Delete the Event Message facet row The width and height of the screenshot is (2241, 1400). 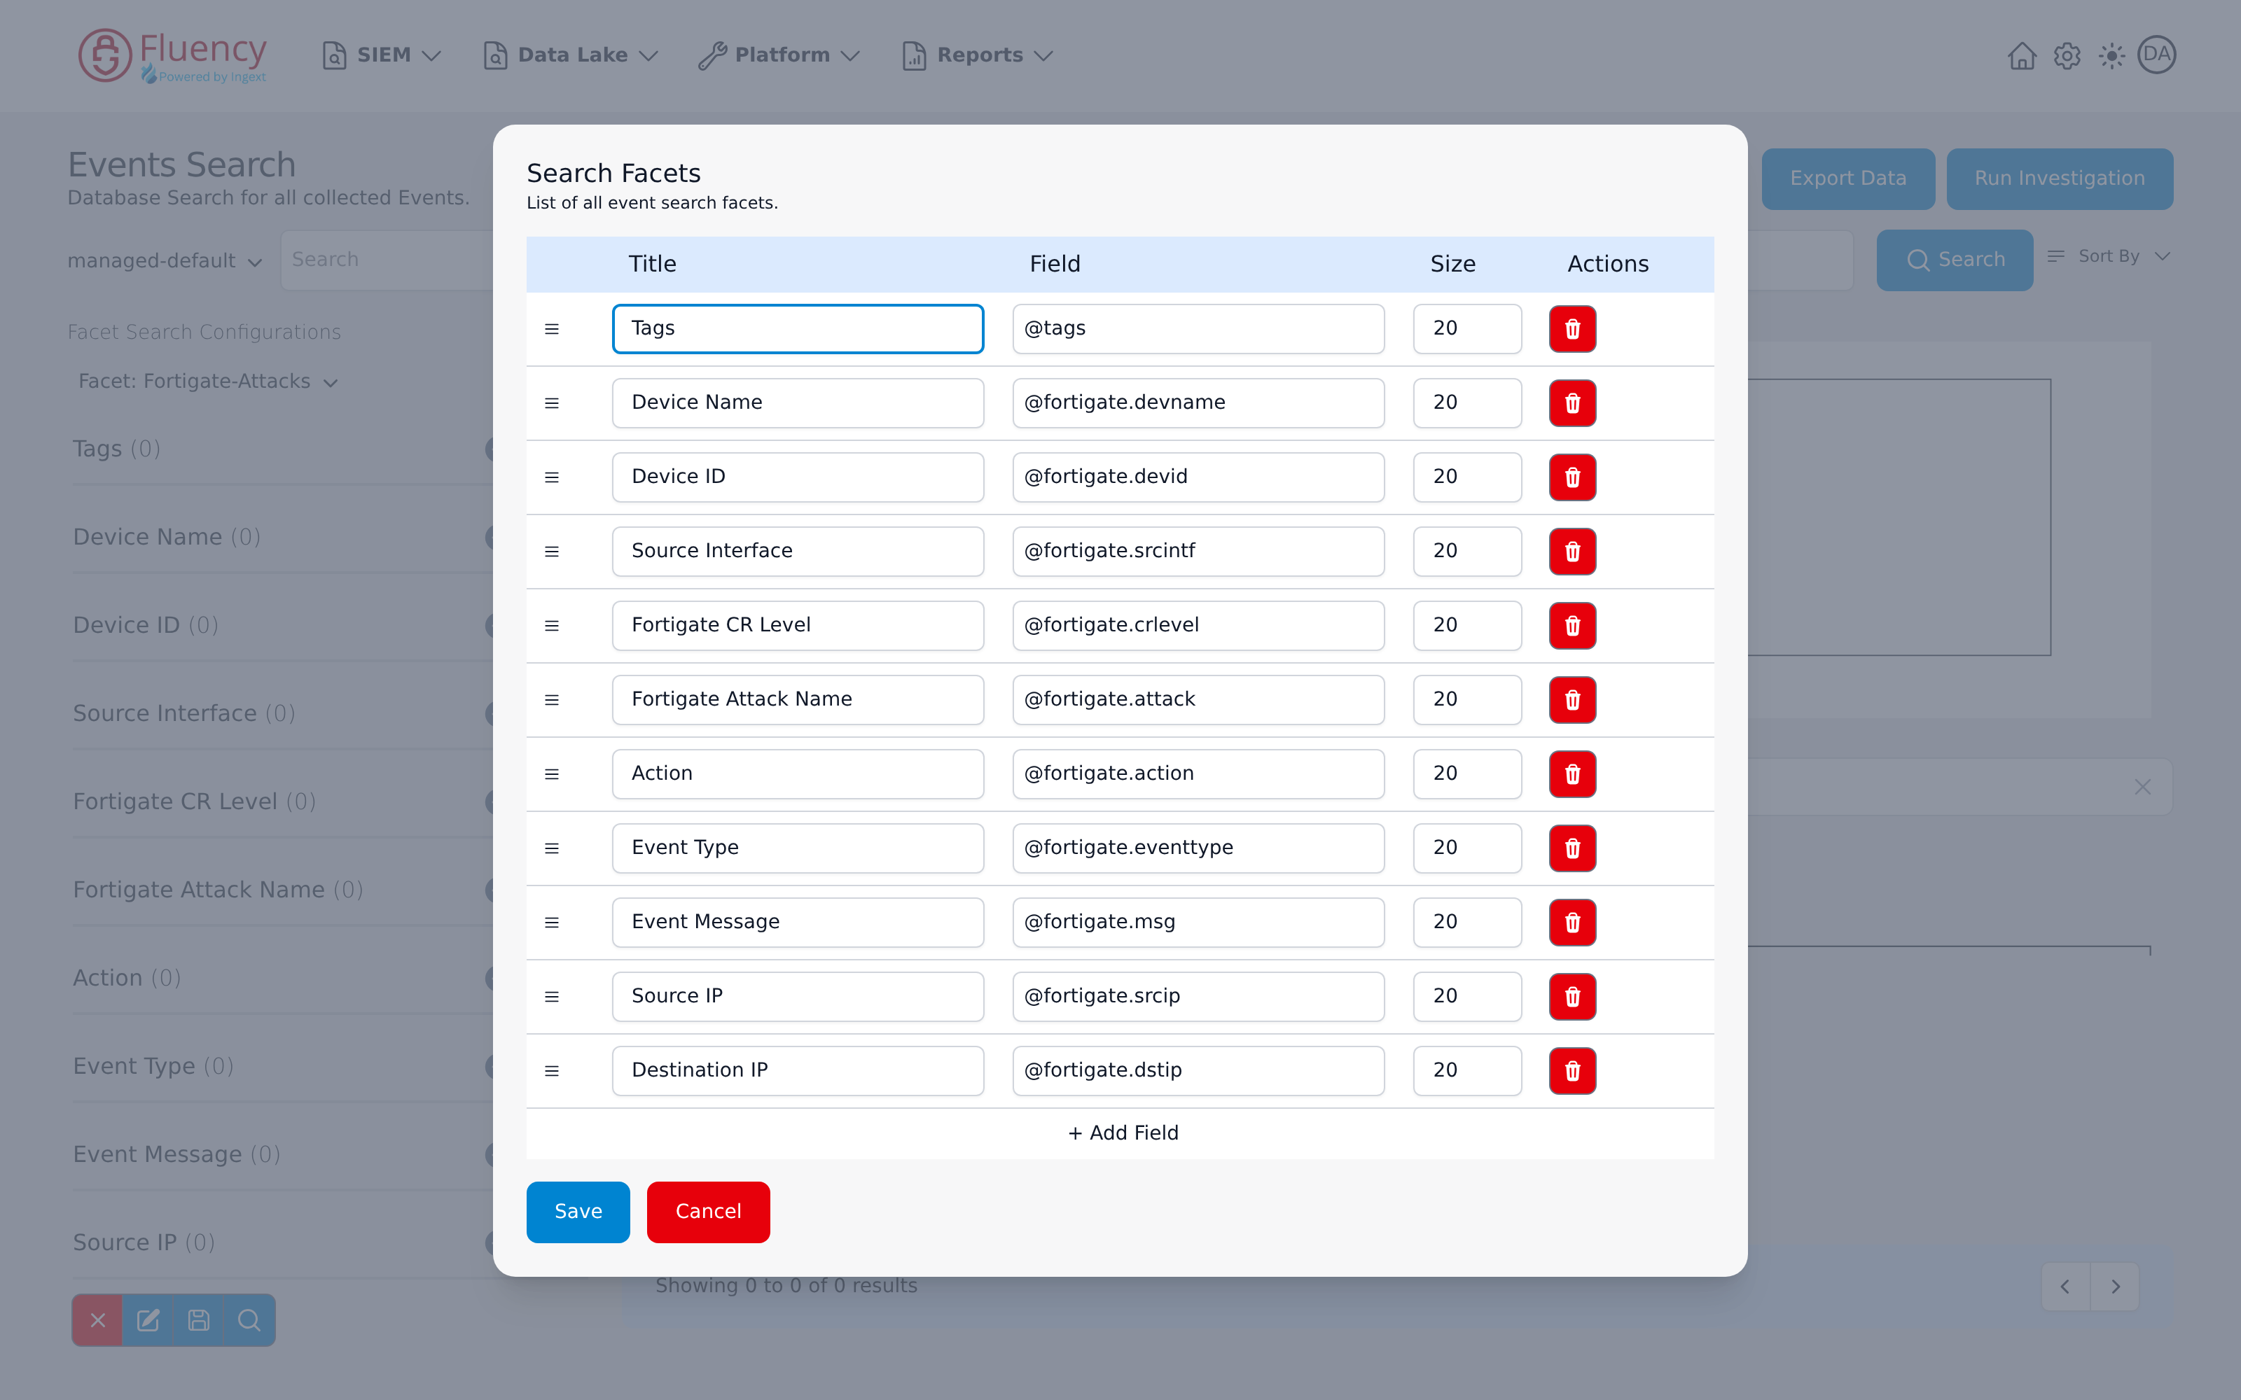pyautogui.click(x=1572, y=921)
